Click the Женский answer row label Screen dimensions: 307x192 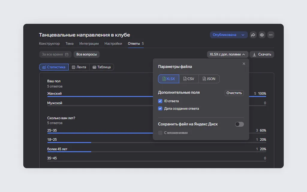click(55, 94)
